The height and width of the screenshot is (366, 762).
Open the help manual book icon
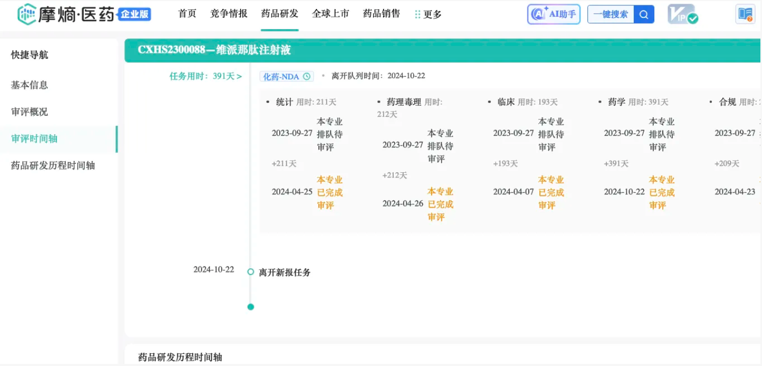(x=745, y=14)
